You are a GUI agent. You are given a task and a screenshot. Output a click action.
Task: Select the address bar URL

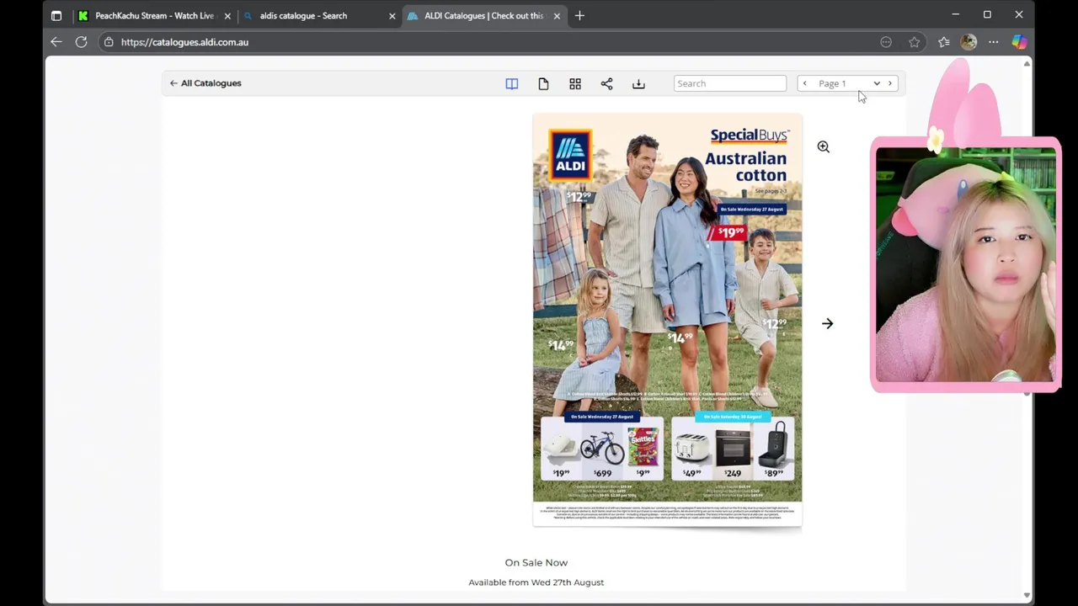point(184,42)
